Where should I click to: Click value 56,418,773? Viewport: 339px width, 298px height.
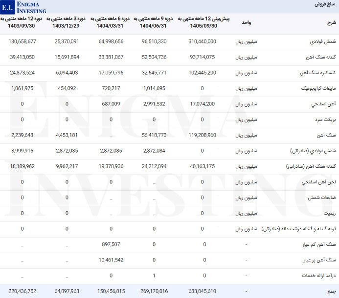pyautogui.click(x=154, y=135)
